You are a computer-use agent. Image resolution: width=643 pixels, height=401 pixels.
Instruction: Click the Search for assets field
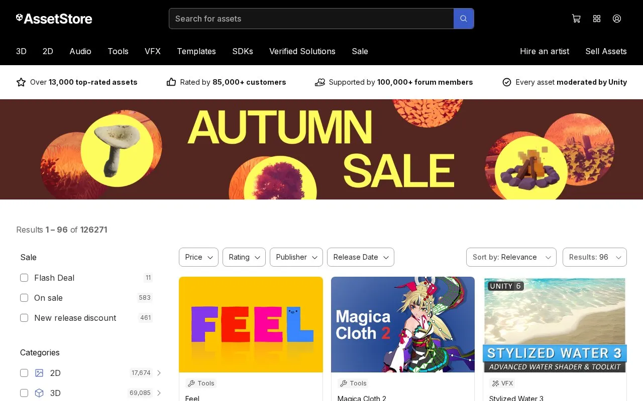(311, 19)
